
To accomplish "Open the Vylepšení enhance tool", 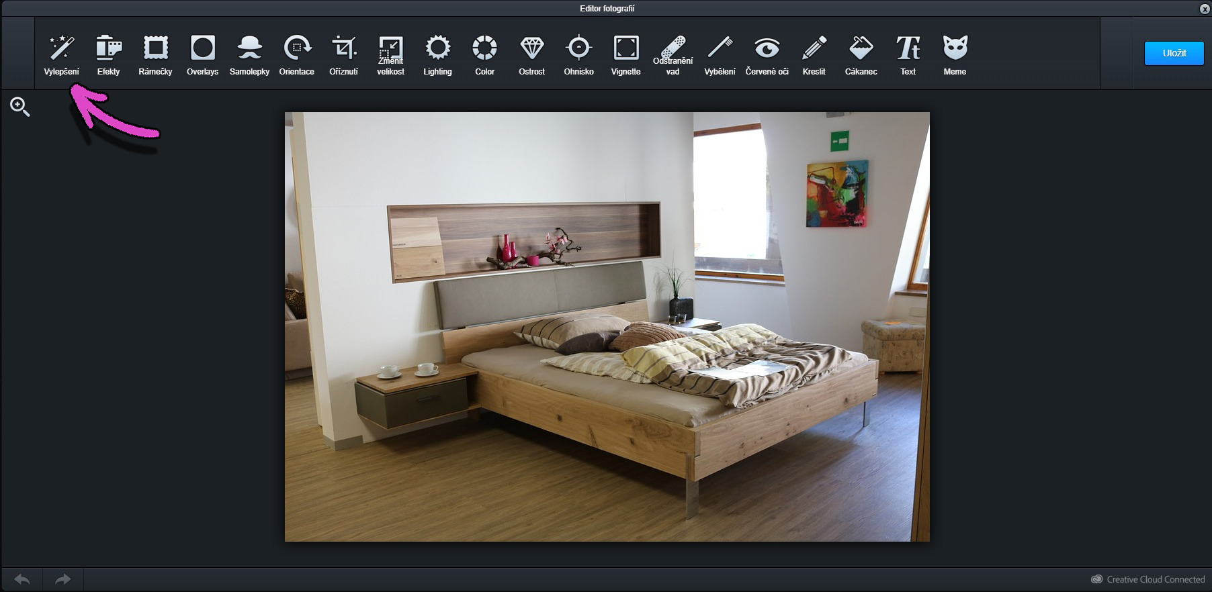I will click(61, 55).
